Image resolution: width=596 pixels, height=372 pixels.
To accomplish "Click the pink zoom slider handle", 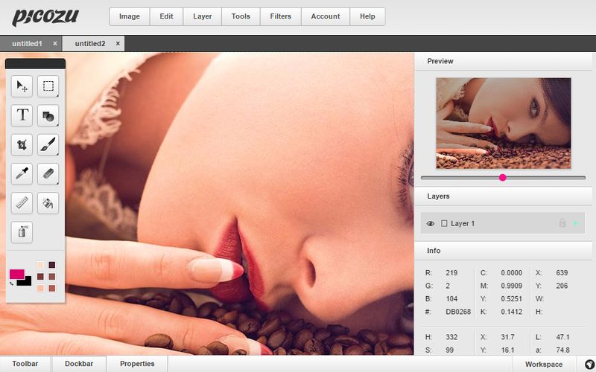I will pyautogui.click(x=502, y=177).
